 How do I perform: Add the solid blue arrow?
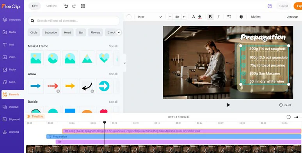(36, 86)
